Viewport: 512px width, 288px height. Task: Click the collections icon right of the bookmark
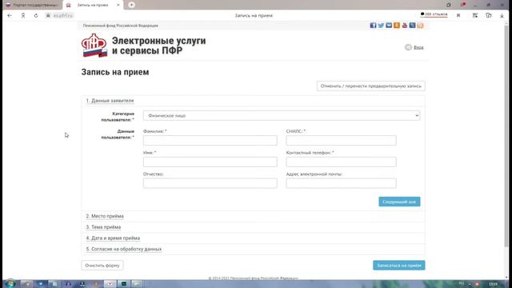[x=474, y=15]
